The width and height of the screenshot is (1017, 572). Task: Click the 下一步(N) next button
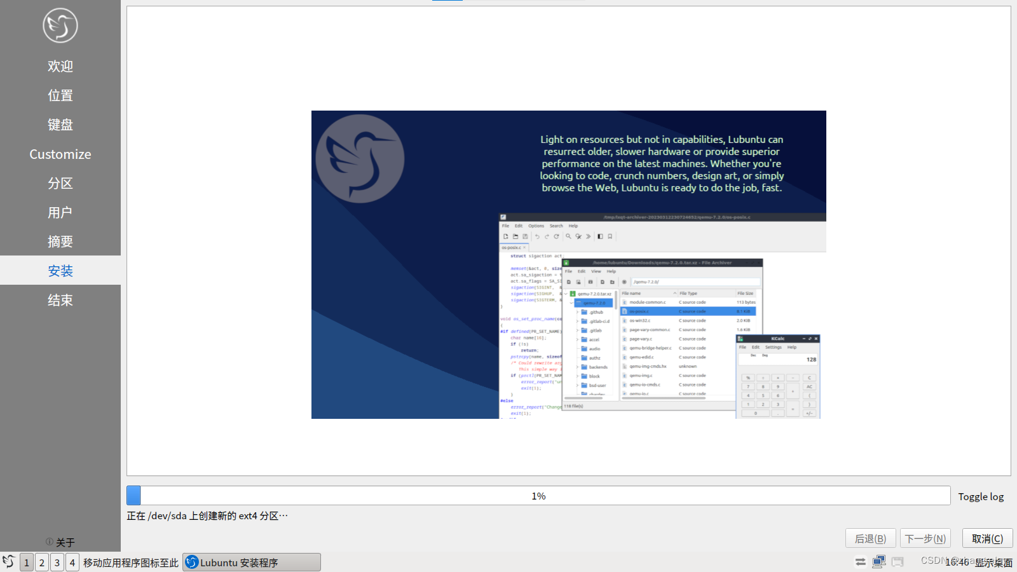[925, 538]
